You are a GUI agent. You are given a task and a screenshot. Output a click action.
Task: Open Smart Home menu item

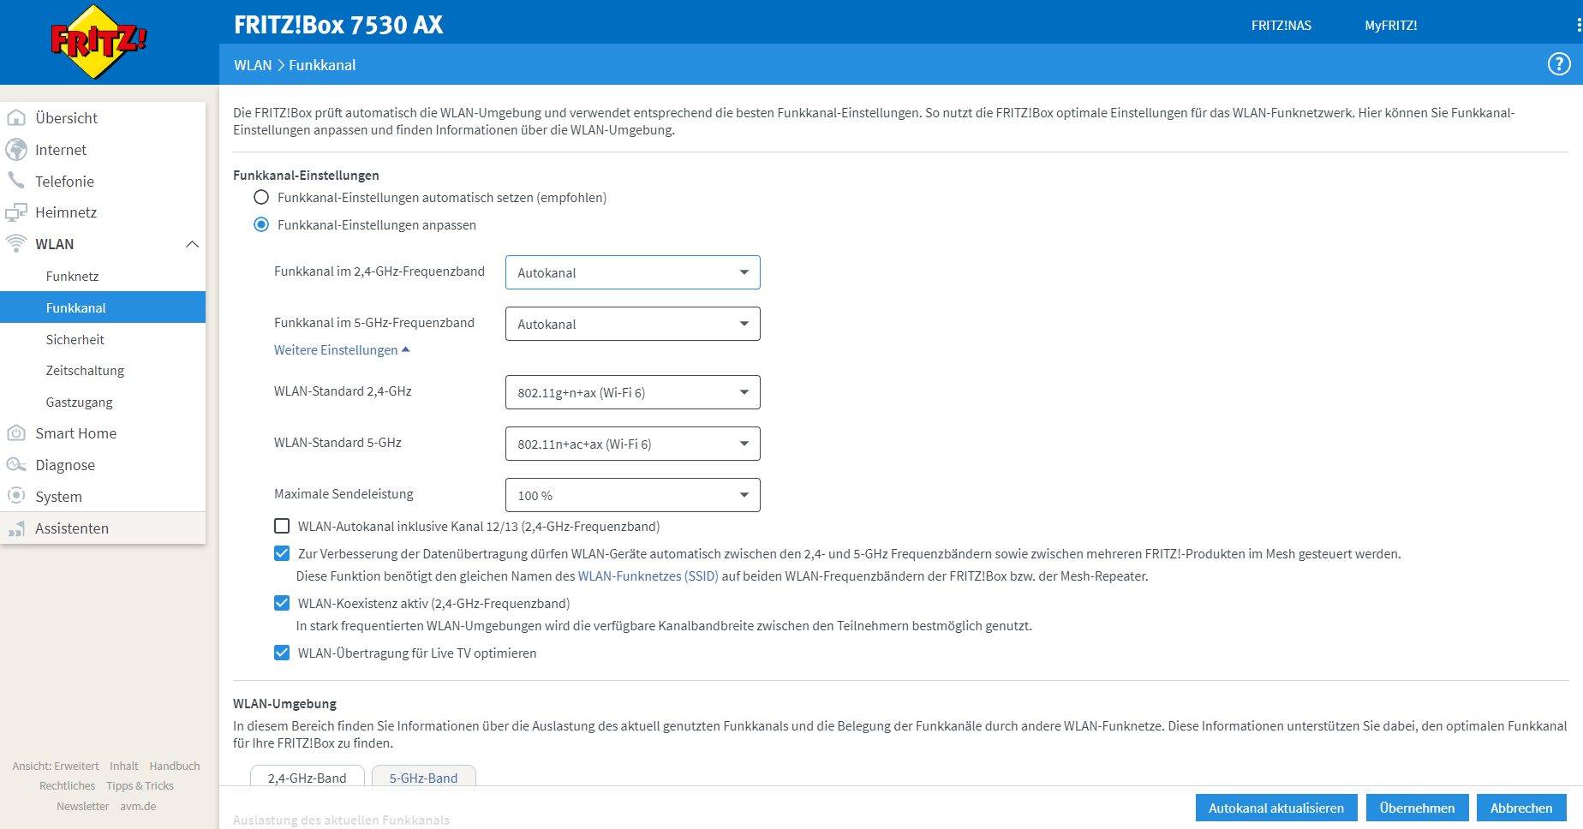(x=103, y=433)
